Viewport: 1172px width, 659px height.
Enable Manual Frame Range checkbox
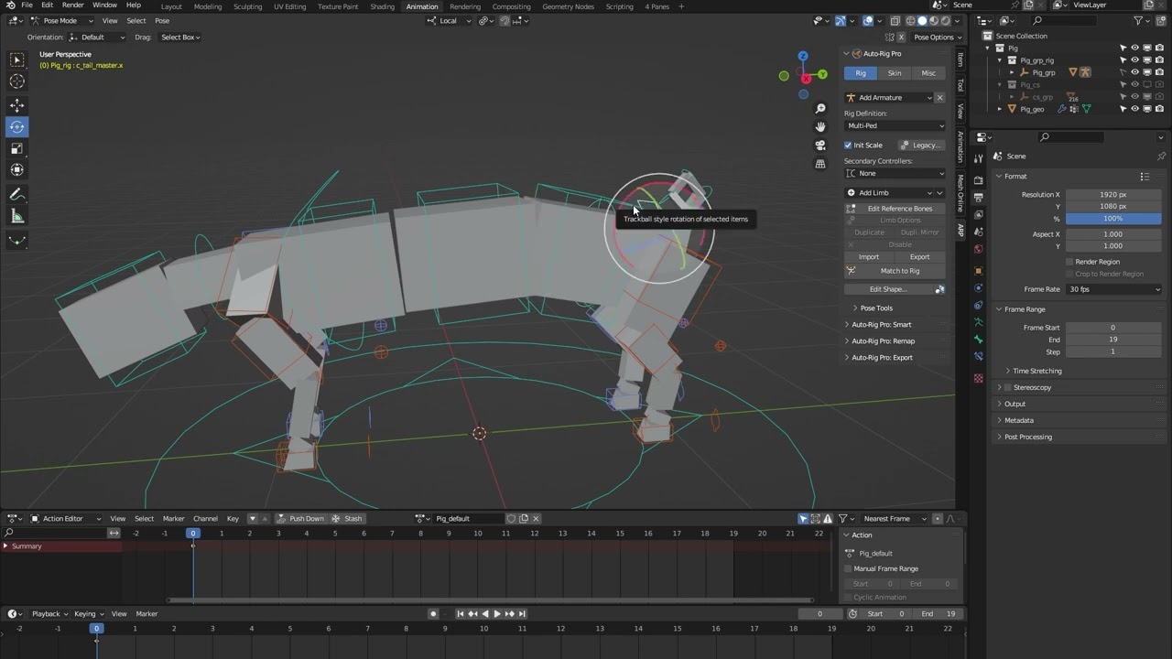pos(848,568)
